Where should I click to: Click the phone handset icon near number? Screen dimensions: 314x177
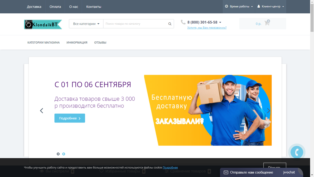pos(183,22)
